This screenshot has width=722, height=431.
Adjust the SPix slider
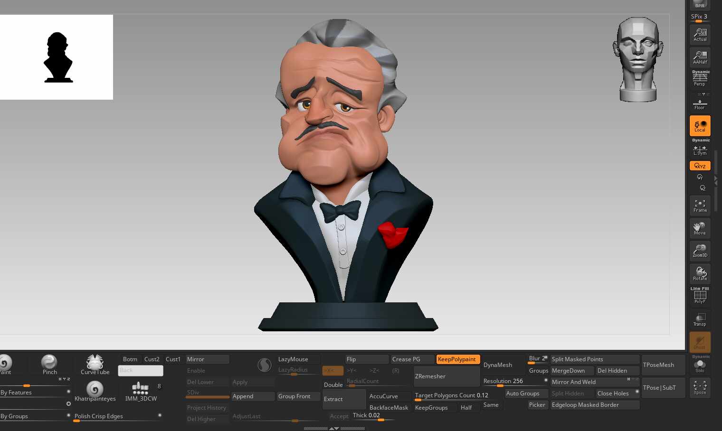coord(700,18)
